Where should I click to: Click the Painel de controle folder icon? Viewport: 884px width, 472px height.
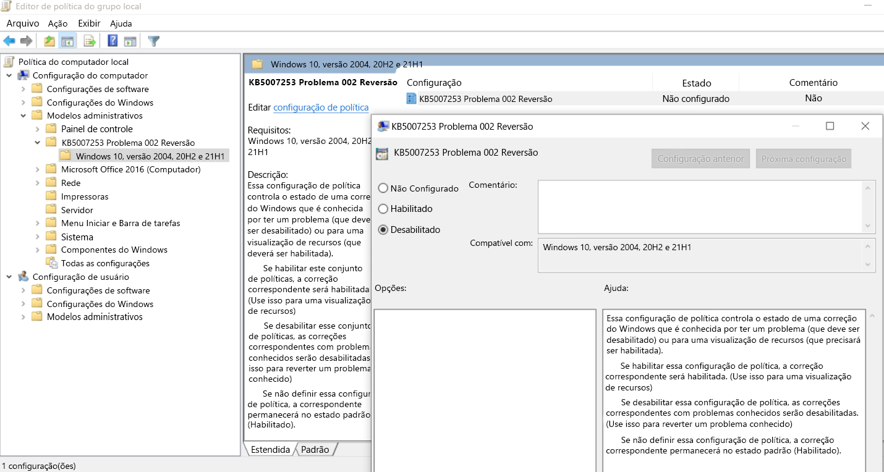click(51, 129)
